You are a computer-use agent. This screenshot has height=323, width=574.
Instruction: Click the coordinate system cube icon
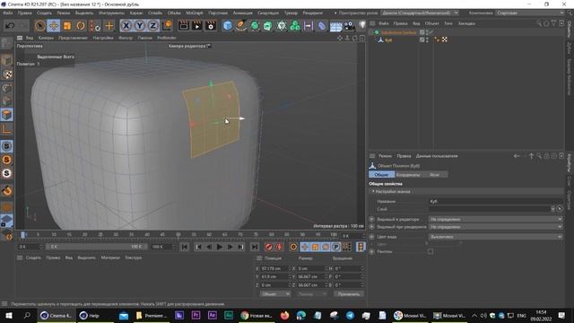tap(167, 26)
